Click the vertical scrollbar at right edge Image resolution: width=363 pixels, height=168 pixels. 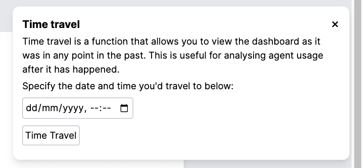point(358,84)
